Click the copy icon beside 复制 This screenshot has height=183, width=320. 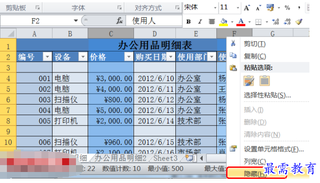click(x=233, y=55)
